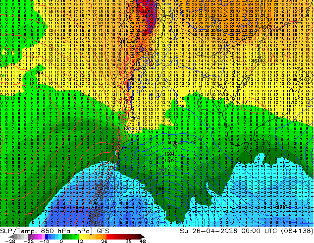
Task: Click the gray swatch of the color scale
Action: [16, 237]
